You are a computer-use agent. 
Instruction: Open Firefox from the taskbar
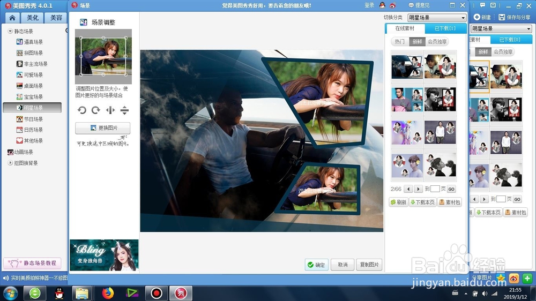[108, 293]
